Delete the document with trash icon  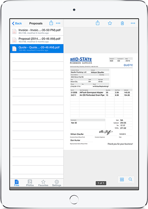pos(122,23)
